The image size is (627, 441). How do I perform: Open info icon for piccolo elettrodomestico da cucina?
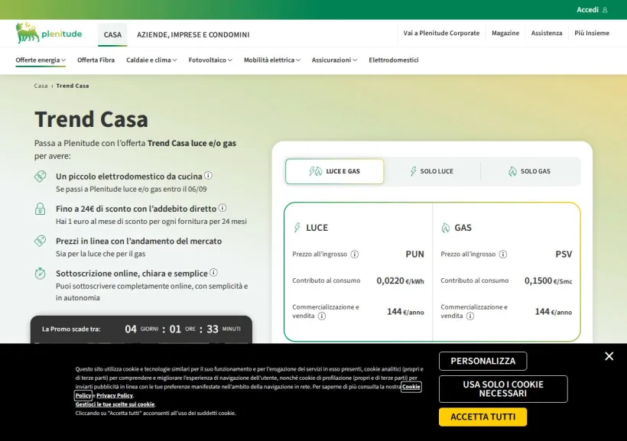click(208, 176)
